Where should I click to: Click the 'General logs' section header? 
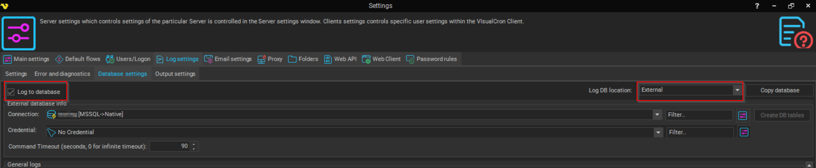point(24,165)
